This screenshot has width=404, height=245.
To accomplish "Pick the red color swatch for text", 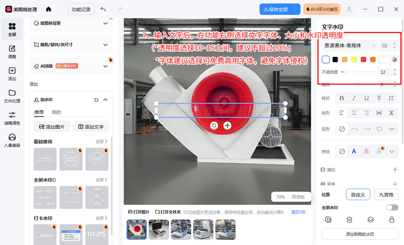I will coord(363,60).
